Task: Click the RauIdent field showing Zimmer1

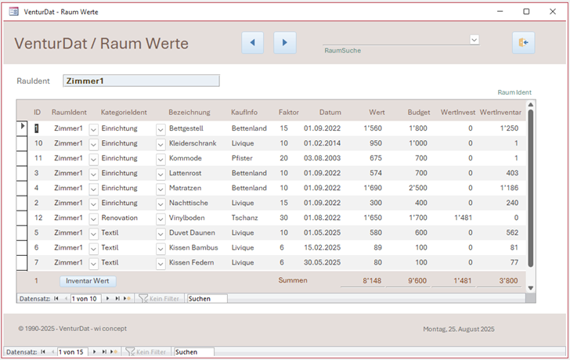Action: point(141,81)
